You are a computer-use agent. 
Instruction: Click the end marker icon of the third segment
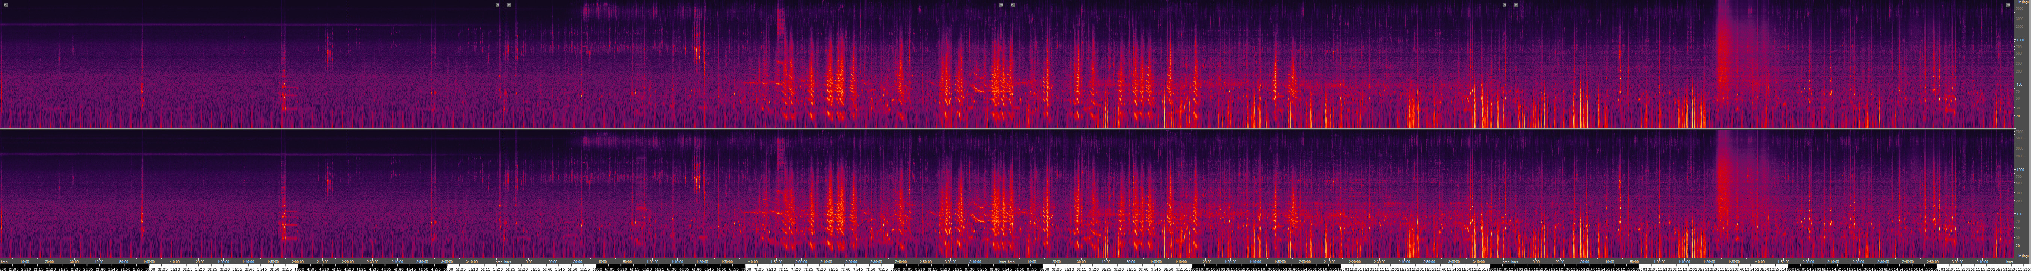1504,5
